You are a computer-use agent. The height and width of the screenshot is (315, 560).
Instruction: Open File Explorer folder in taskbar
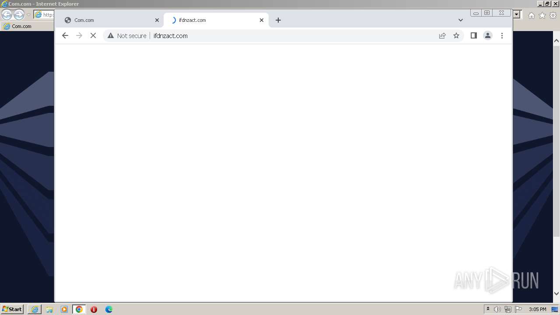[49, 309]
